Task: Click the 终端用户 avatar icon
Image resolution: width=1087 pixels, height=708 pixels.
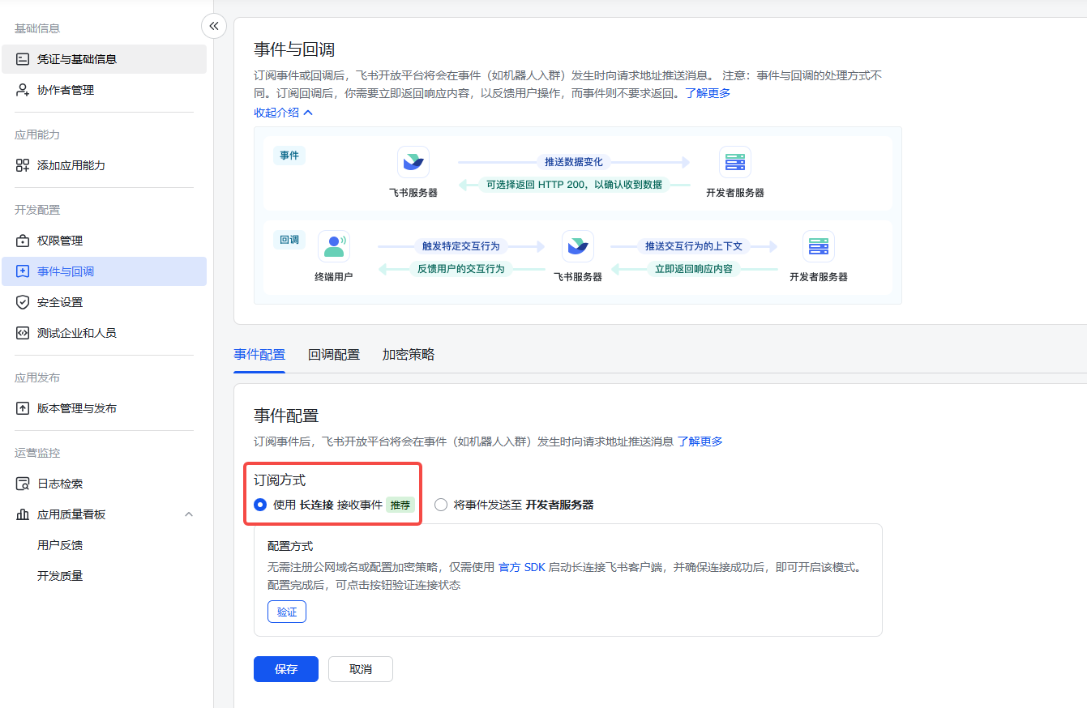Action: (x=334, y=246)
